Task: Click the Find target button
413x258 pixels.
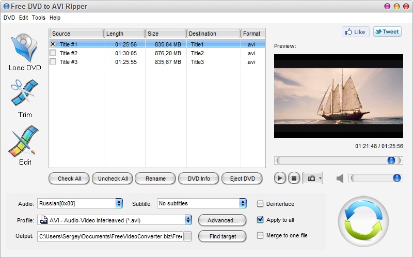Action: tap(223, 236)
